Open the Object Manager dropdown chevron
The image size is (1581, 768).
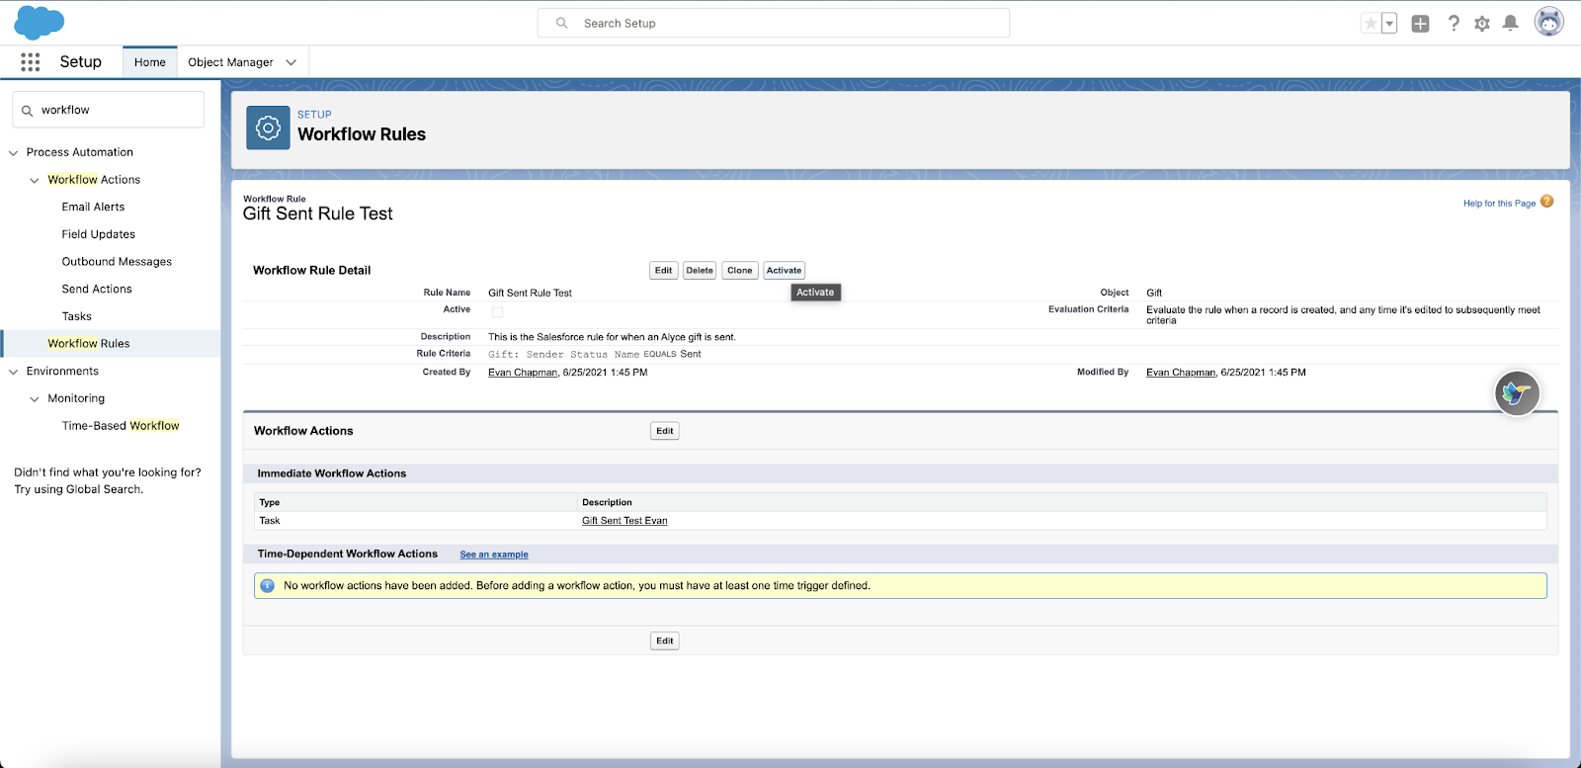click(x=291, y=62)
